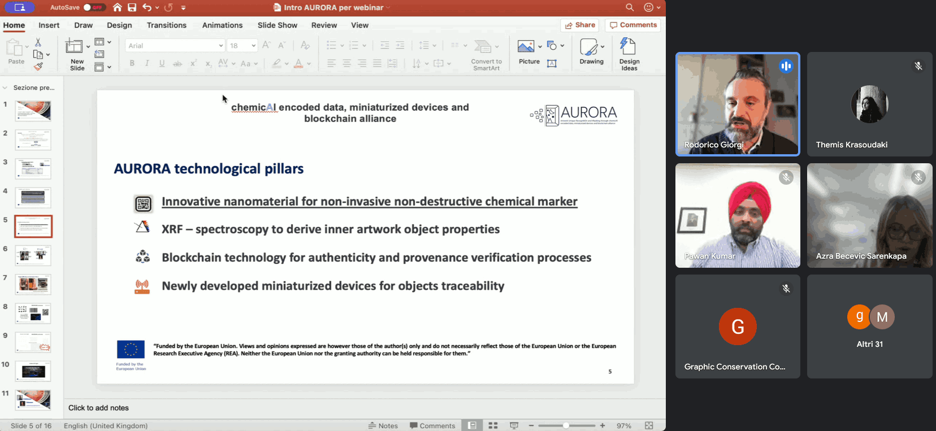Screen dimensions: 936x431
Task: Center-align the text
Action: click(x=347, y=63)
